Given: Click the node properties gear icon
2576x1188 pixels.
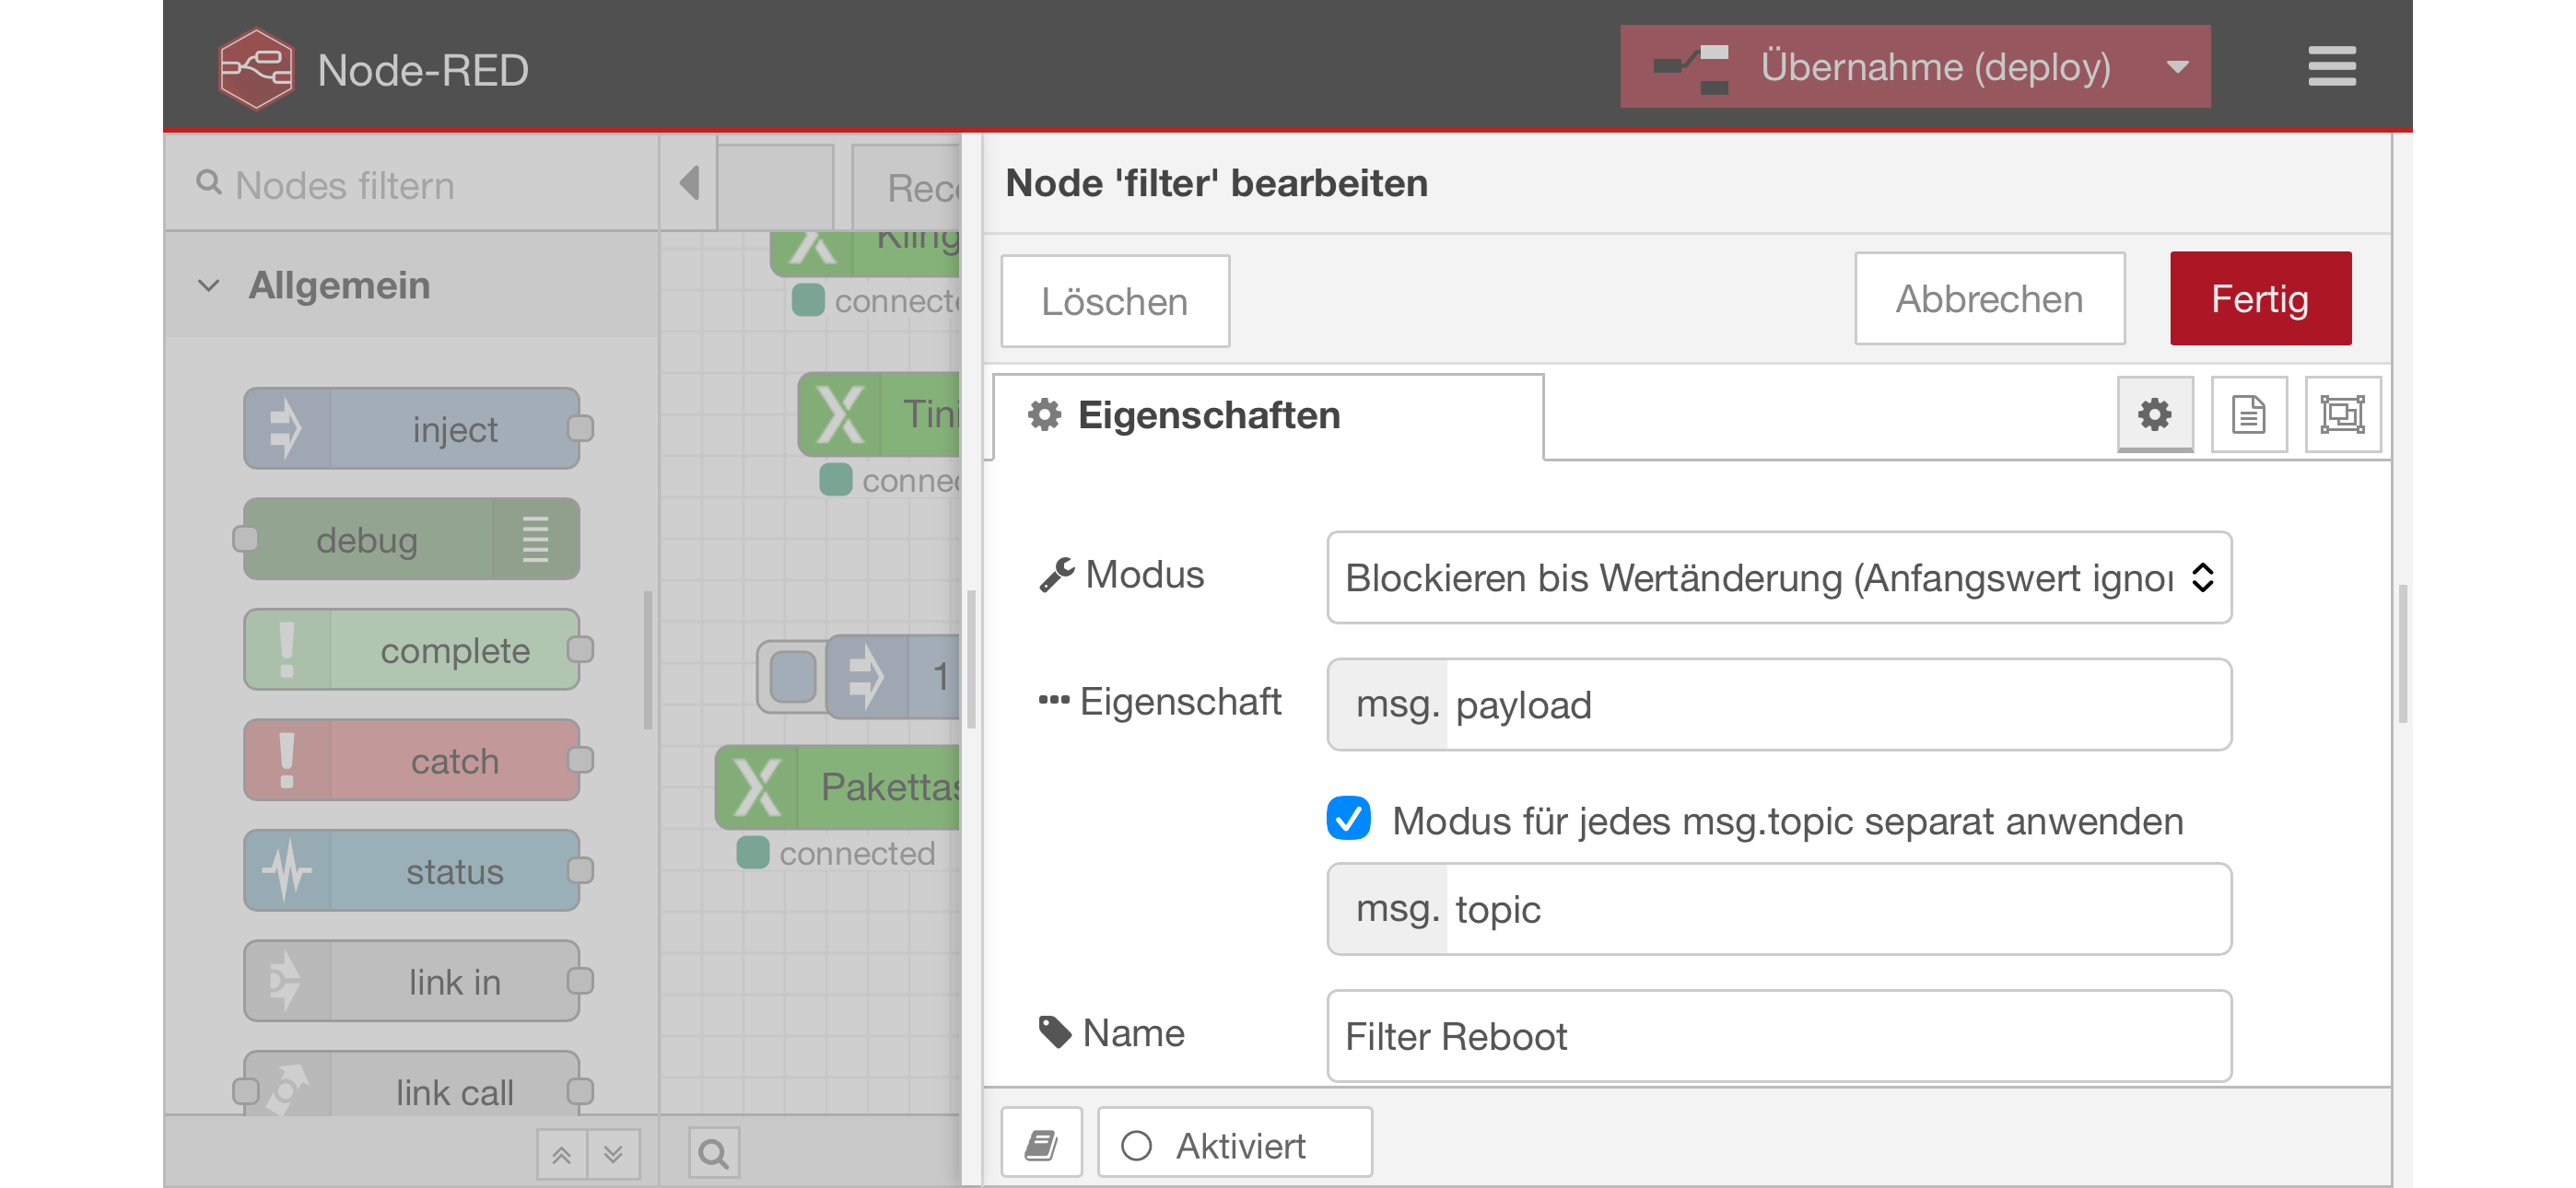Looking at the screenshot, I should tap(2154, 414).
